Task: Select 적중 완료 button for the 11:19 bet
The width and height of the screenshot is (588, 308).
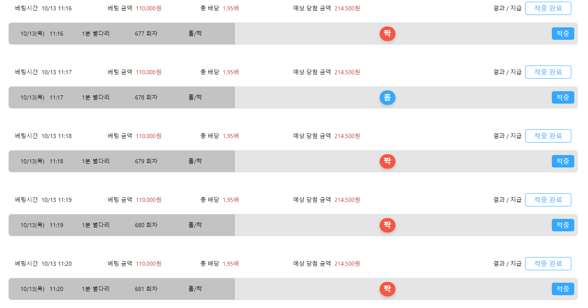Action: tap(548, 200)
